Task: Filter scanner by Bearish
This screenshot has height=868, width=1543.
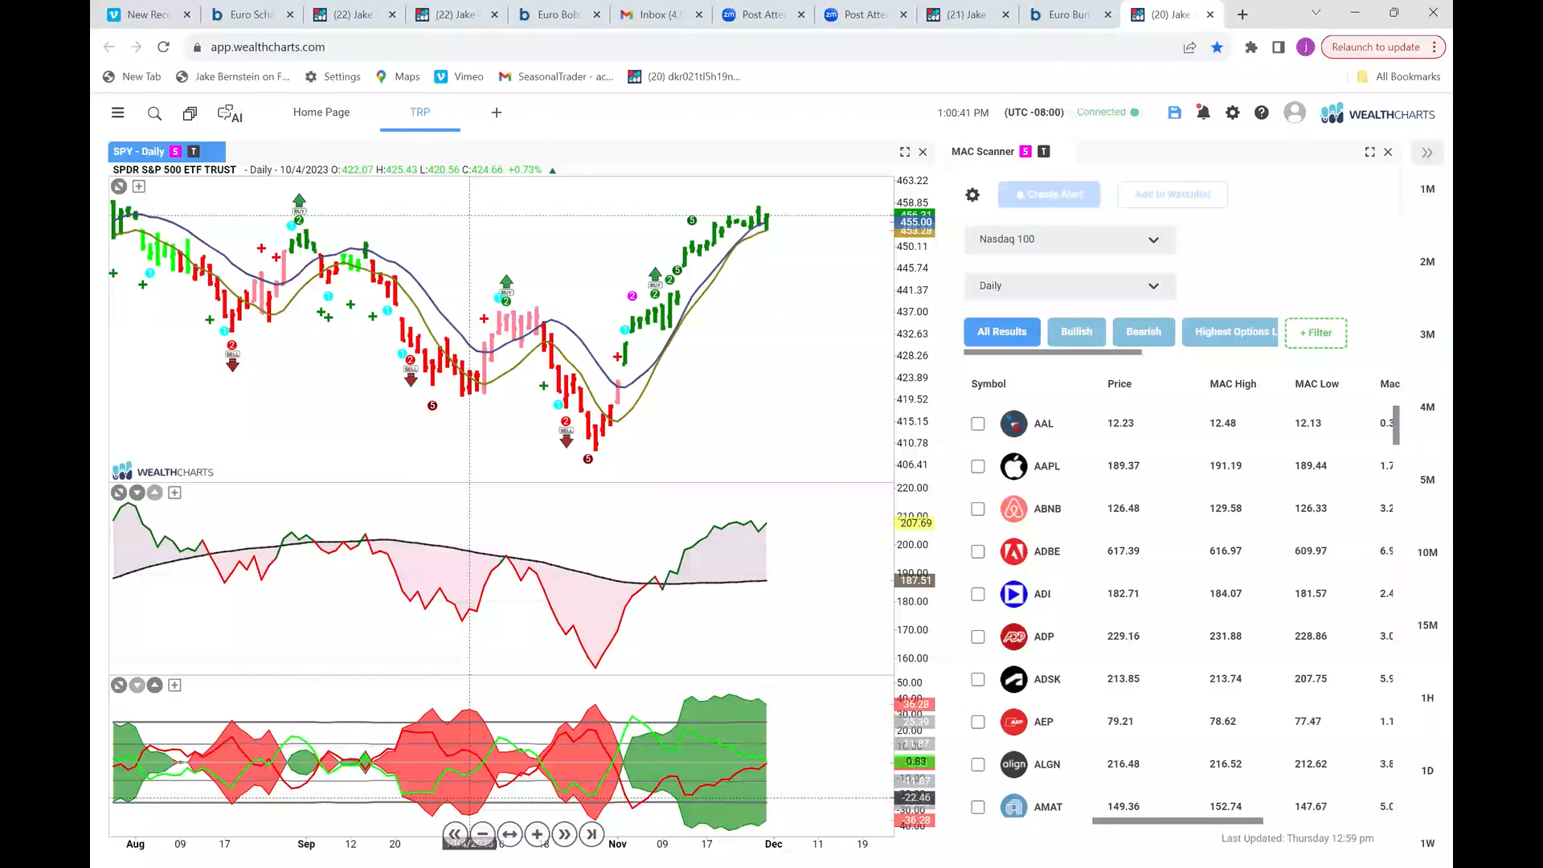Action: [1143, 332]
